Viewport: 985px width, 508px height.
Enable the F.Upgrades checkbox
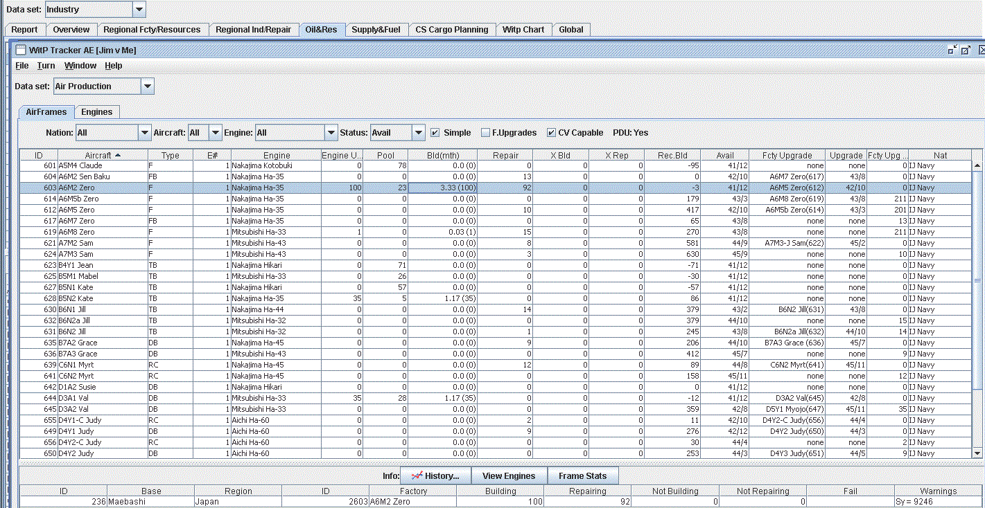pos(486,133)
